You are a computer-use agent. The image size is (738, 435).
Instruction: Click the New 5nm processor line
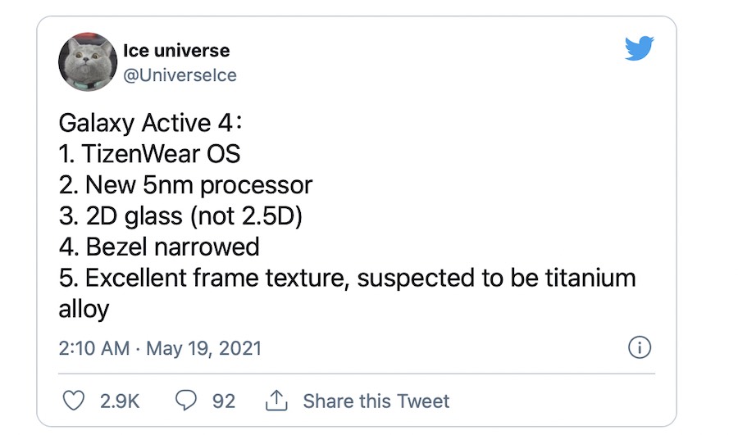click(x=185, y=185)
